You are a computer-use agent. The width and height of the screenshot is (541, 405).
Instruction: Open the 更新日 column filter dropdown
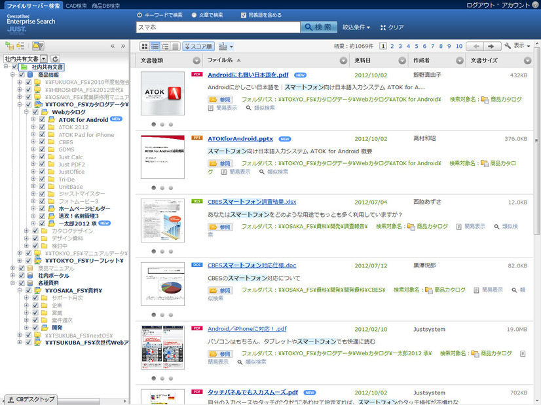(x=402, y=61)
